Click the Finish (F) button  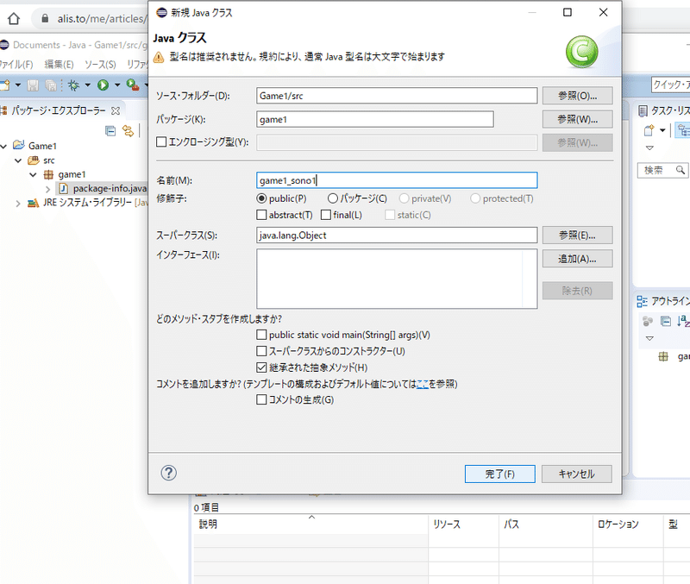(x=500, y=474)
